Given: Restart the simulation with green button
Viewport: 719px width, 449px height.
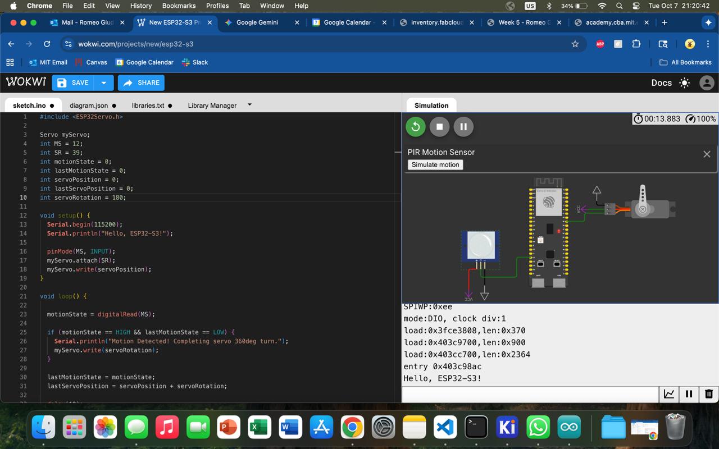Looking at the screenshot, I should pyautogui.click(x=416, y=127).
